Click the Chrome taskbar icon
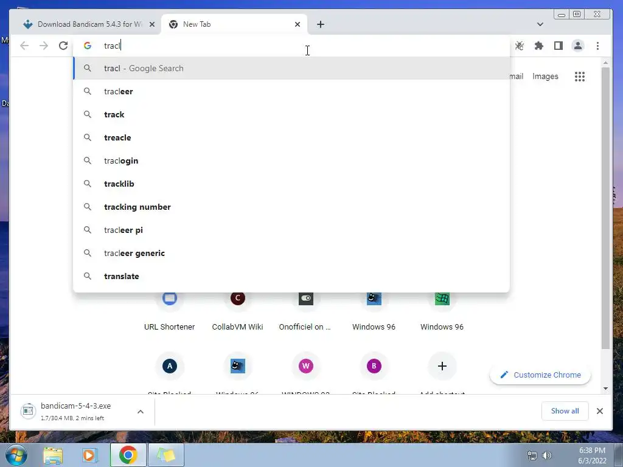623x467 pixels. click(x=128, y=455)
